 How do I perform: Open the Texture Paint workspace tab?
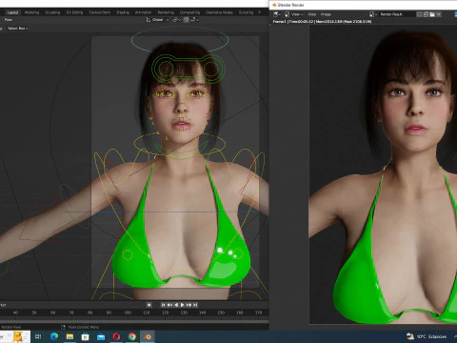[x=99, y=12]
